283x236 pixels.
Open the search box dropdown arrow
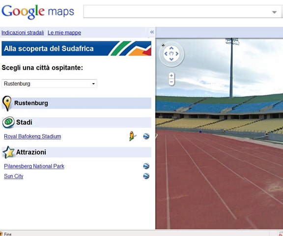pos(274,12)
